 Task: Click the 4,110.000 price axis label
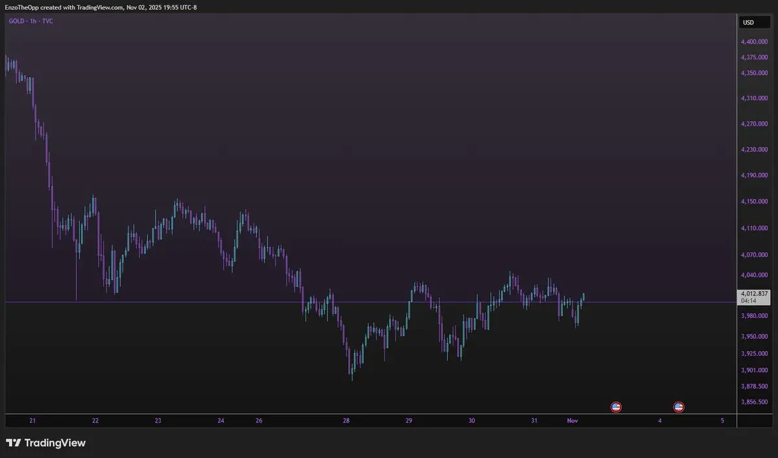tap(753, 228)
